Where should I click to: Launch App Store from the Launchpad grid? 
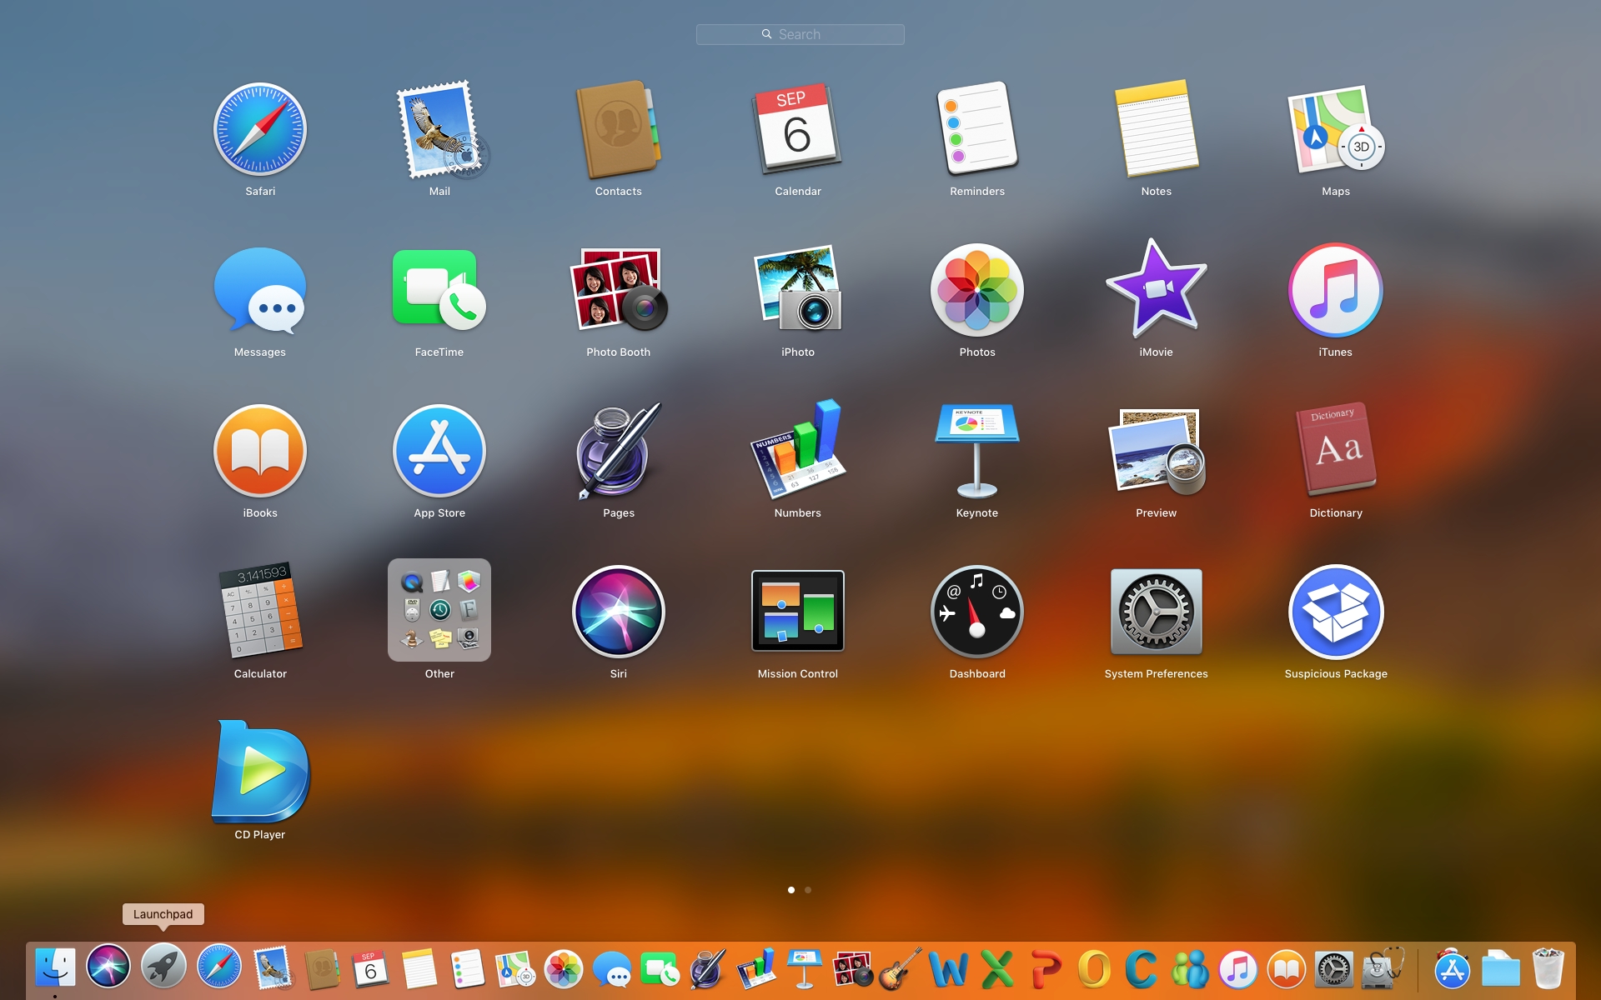(439, 451)
